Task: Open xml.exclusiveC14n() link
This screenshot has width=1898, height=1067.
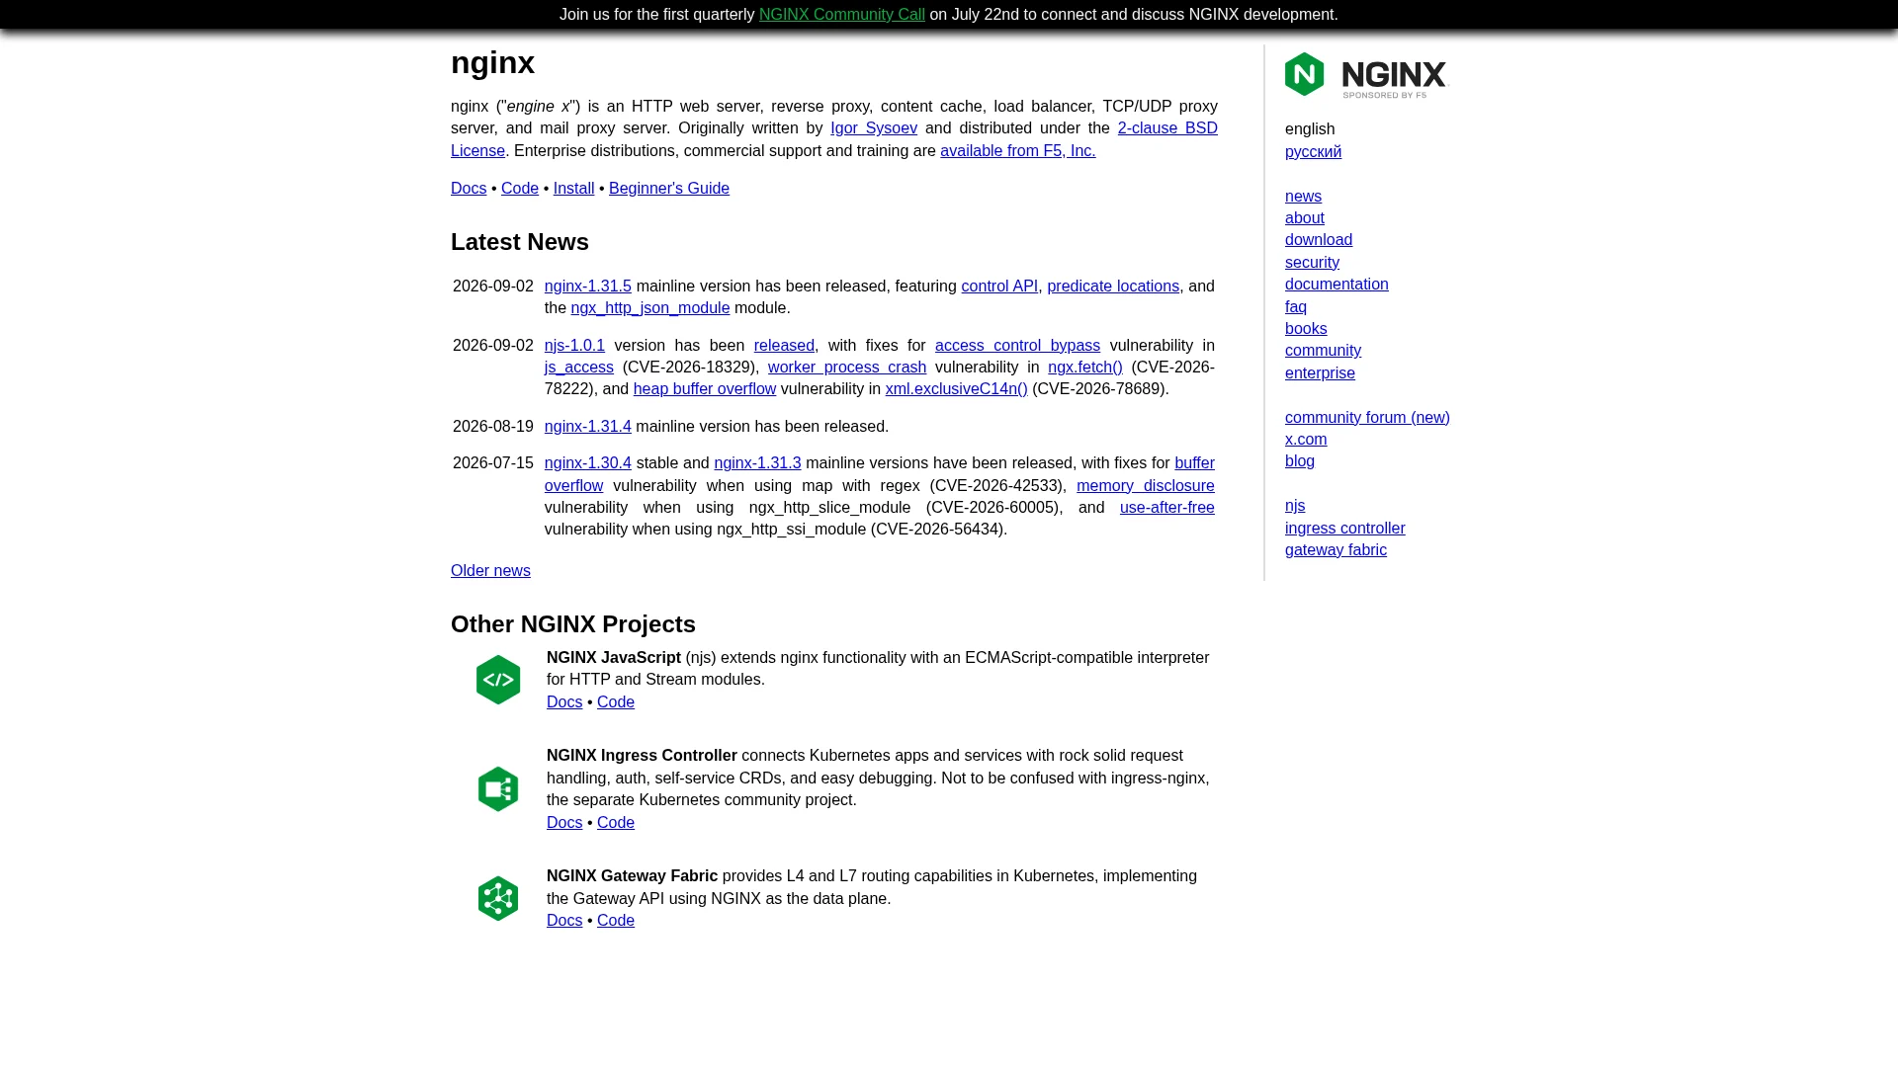Action: click(957, 389)
